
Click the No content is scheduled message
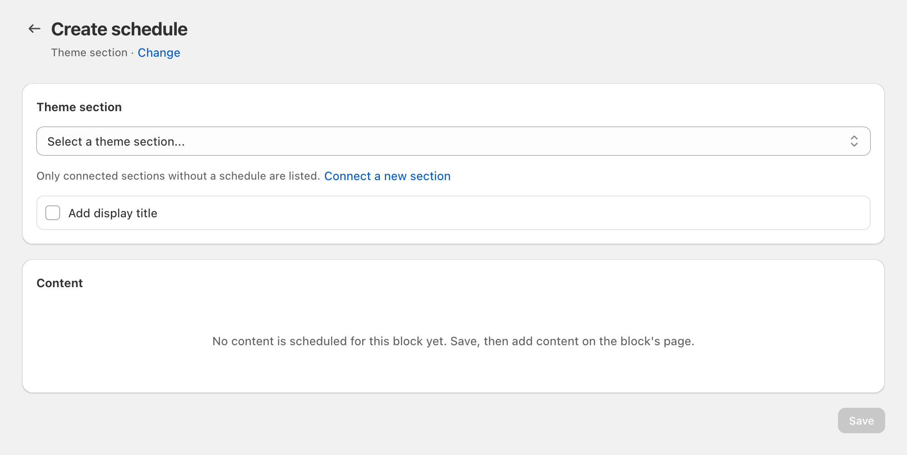453,341
